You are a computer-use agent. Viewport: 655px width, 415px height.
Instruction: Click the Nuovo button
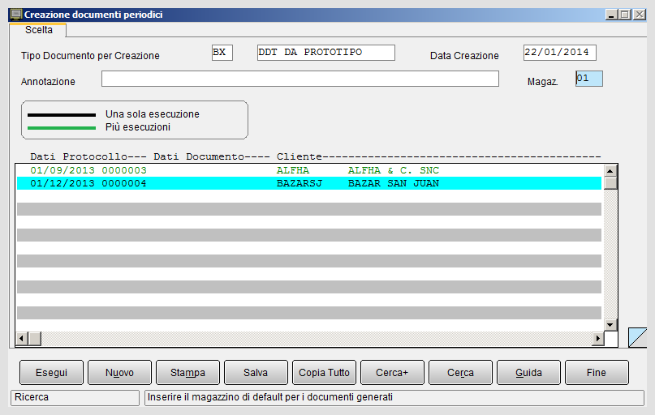[x=119, y=373]
